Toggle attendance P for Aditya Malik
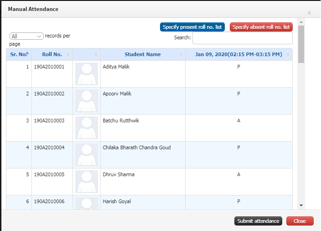Image resolution: width=321 pixels, height=231 pixels. [238, 67]
